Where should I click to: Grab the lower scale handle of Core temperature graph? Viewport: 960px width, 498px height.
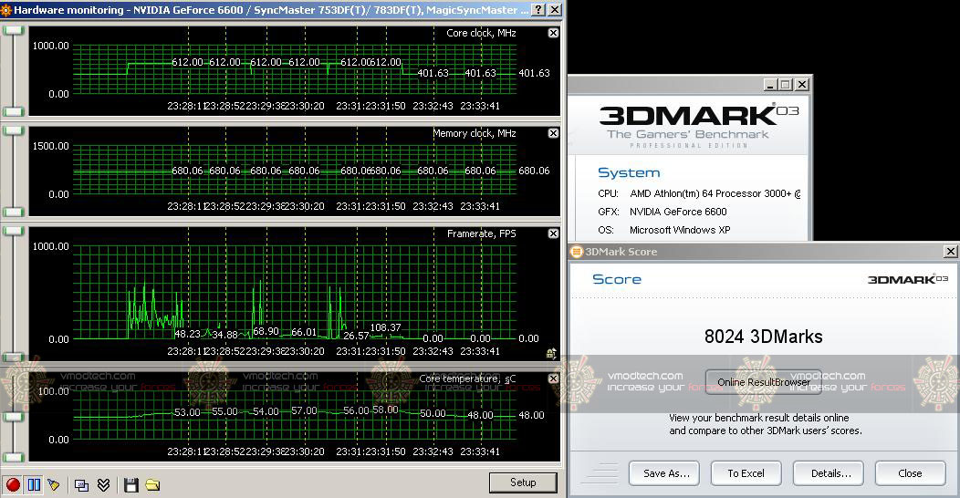click(14, 457)
